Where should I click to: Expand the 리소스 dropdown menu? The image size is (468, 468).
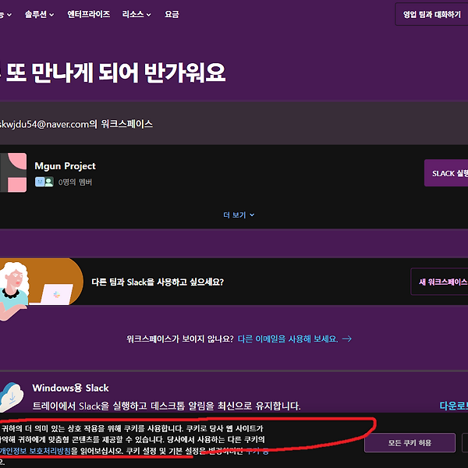[x=136, y=14]
